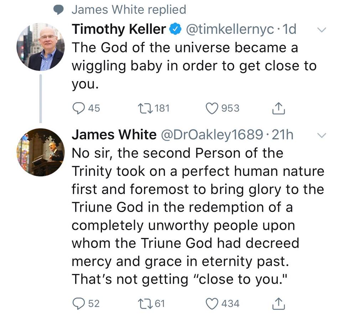
Task: Open James White's reply tweet text
Action: (198, 216)
